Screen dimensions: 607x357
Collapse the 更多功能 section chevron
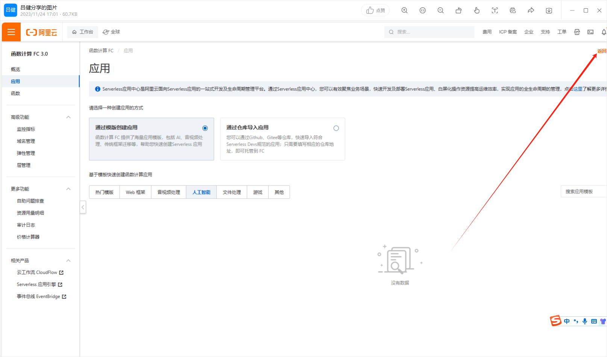coord(68,189)
